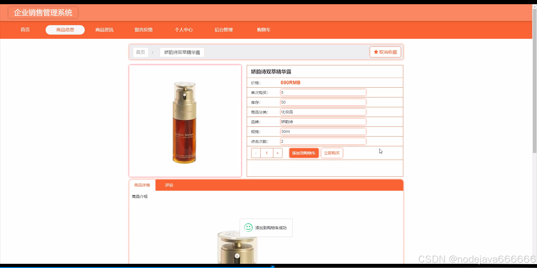
Task: Open the 商品资讯 navigation item
Action: click(x=104, y=30)
